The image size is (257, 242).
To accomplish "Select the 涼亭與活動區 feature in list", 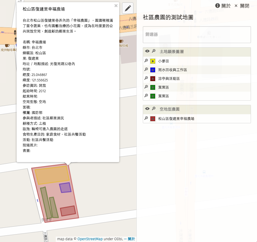I will point(169,79).
